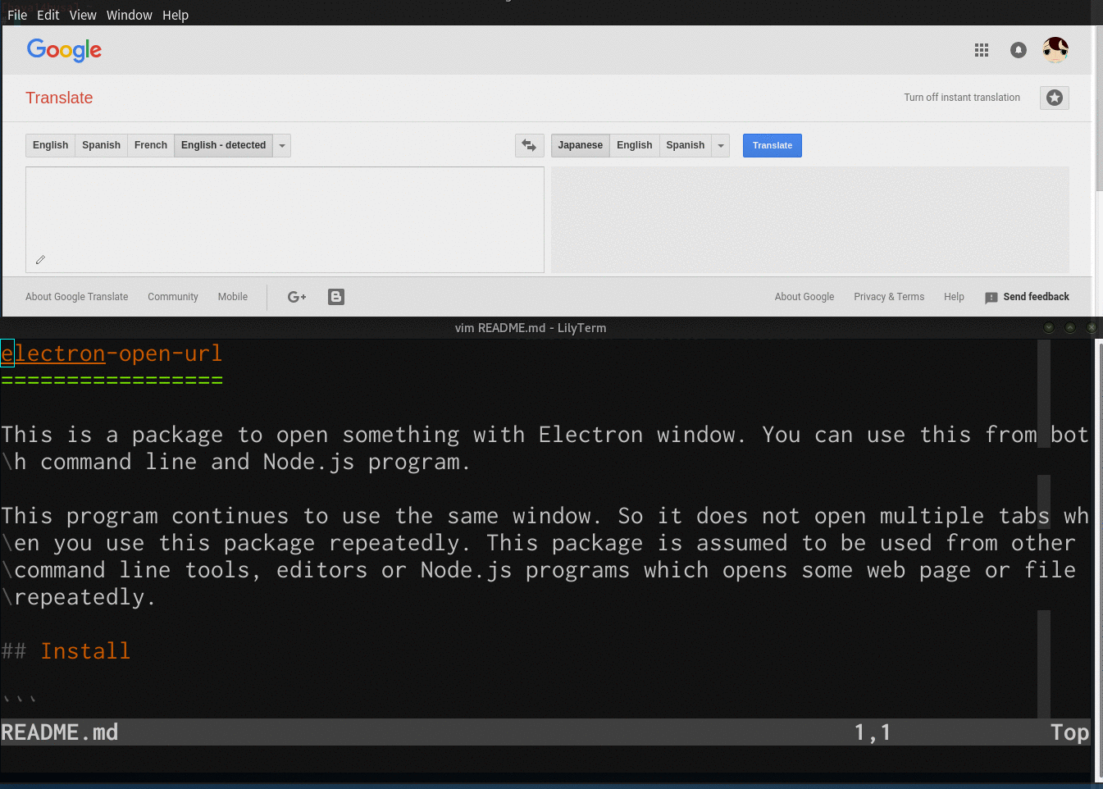
Task: Click the 1,1 cursor position indicator
Action: [x=873, y=732]
